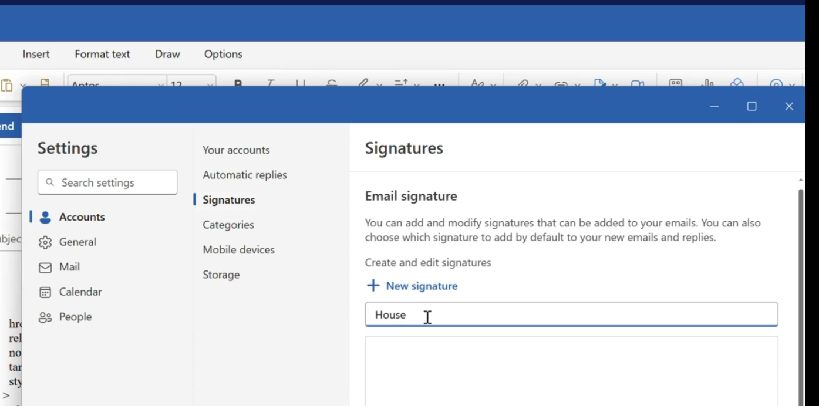The width and height of the screenshot is (819, 406).
Task: Click the signature name field containing House
Action: 571,315
